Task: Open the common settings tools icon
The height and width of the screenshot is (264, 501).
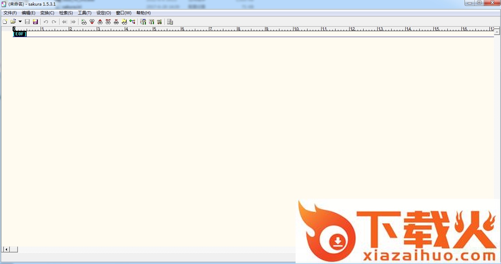Action: pos(160,22)
